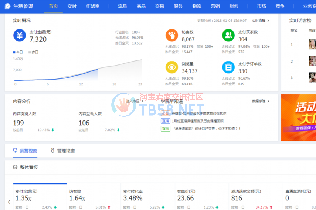Open the 英雄帖 TOP商家 article link
The width and height of the screenshot is (316, 210).
point(199,113)
